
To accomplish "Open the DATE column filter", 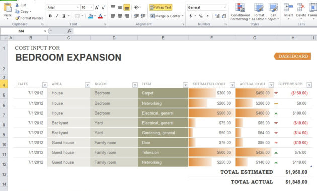I will (45, 85).
